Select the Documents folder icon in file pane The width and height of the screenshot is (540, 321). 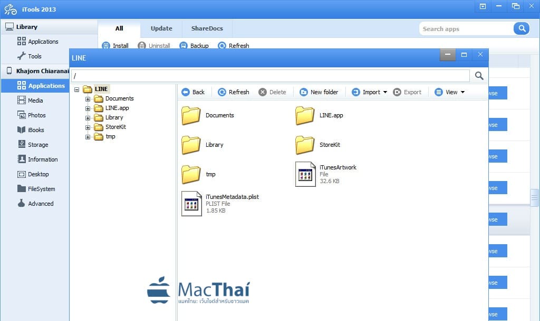click(191, 115)
